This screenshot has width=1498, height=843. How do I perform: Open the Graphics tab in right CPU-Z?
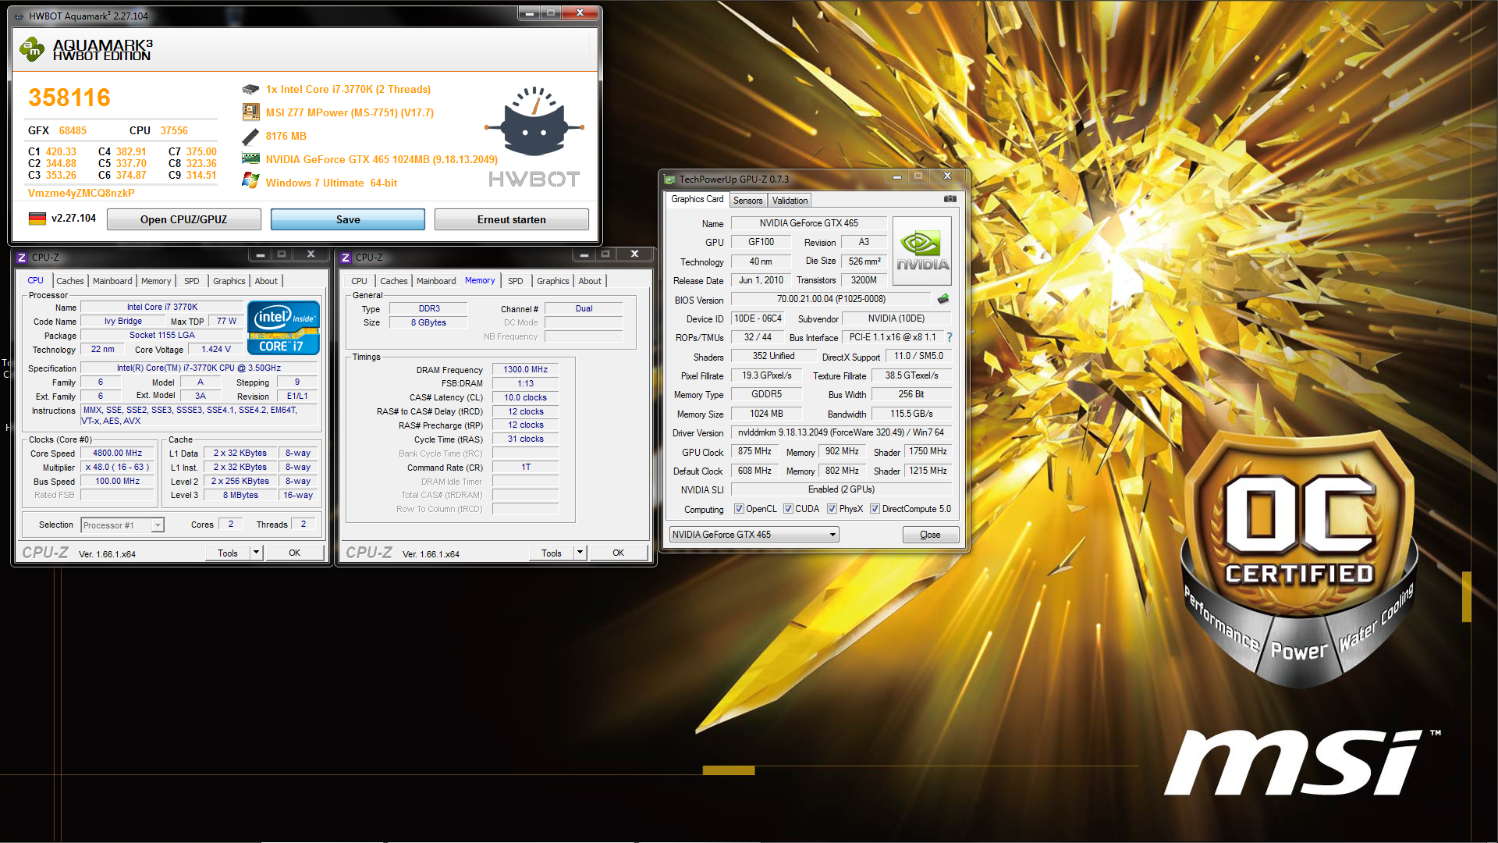(x=553, y=281)
